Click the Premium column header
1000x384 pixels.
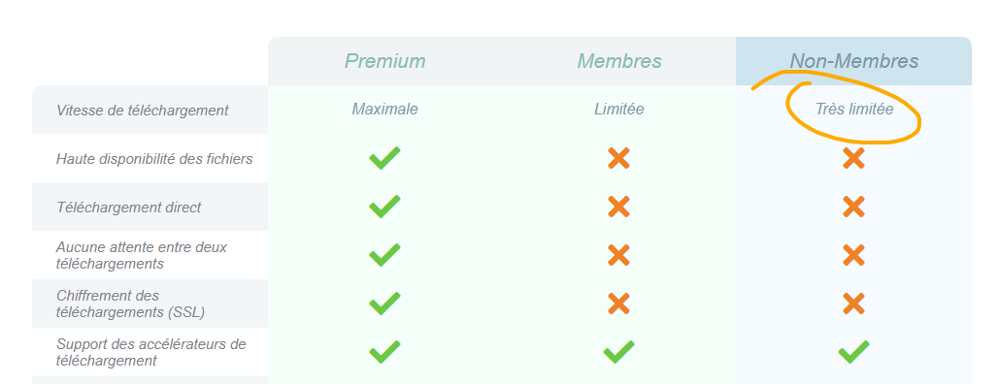pyautogui.click(x=384, y=61)
